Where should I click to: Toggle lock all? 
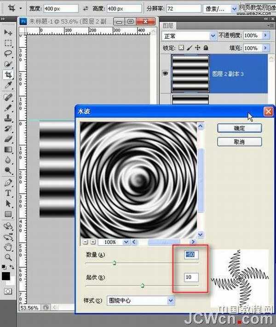click(206, 48)
